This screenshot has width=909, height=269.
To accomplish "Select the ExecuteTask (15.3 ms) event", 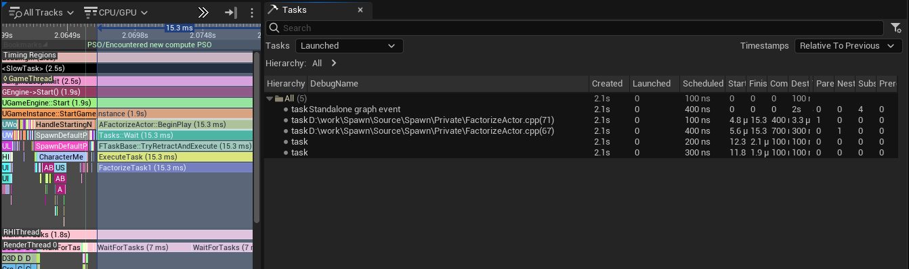I will [x=175, y=157].
